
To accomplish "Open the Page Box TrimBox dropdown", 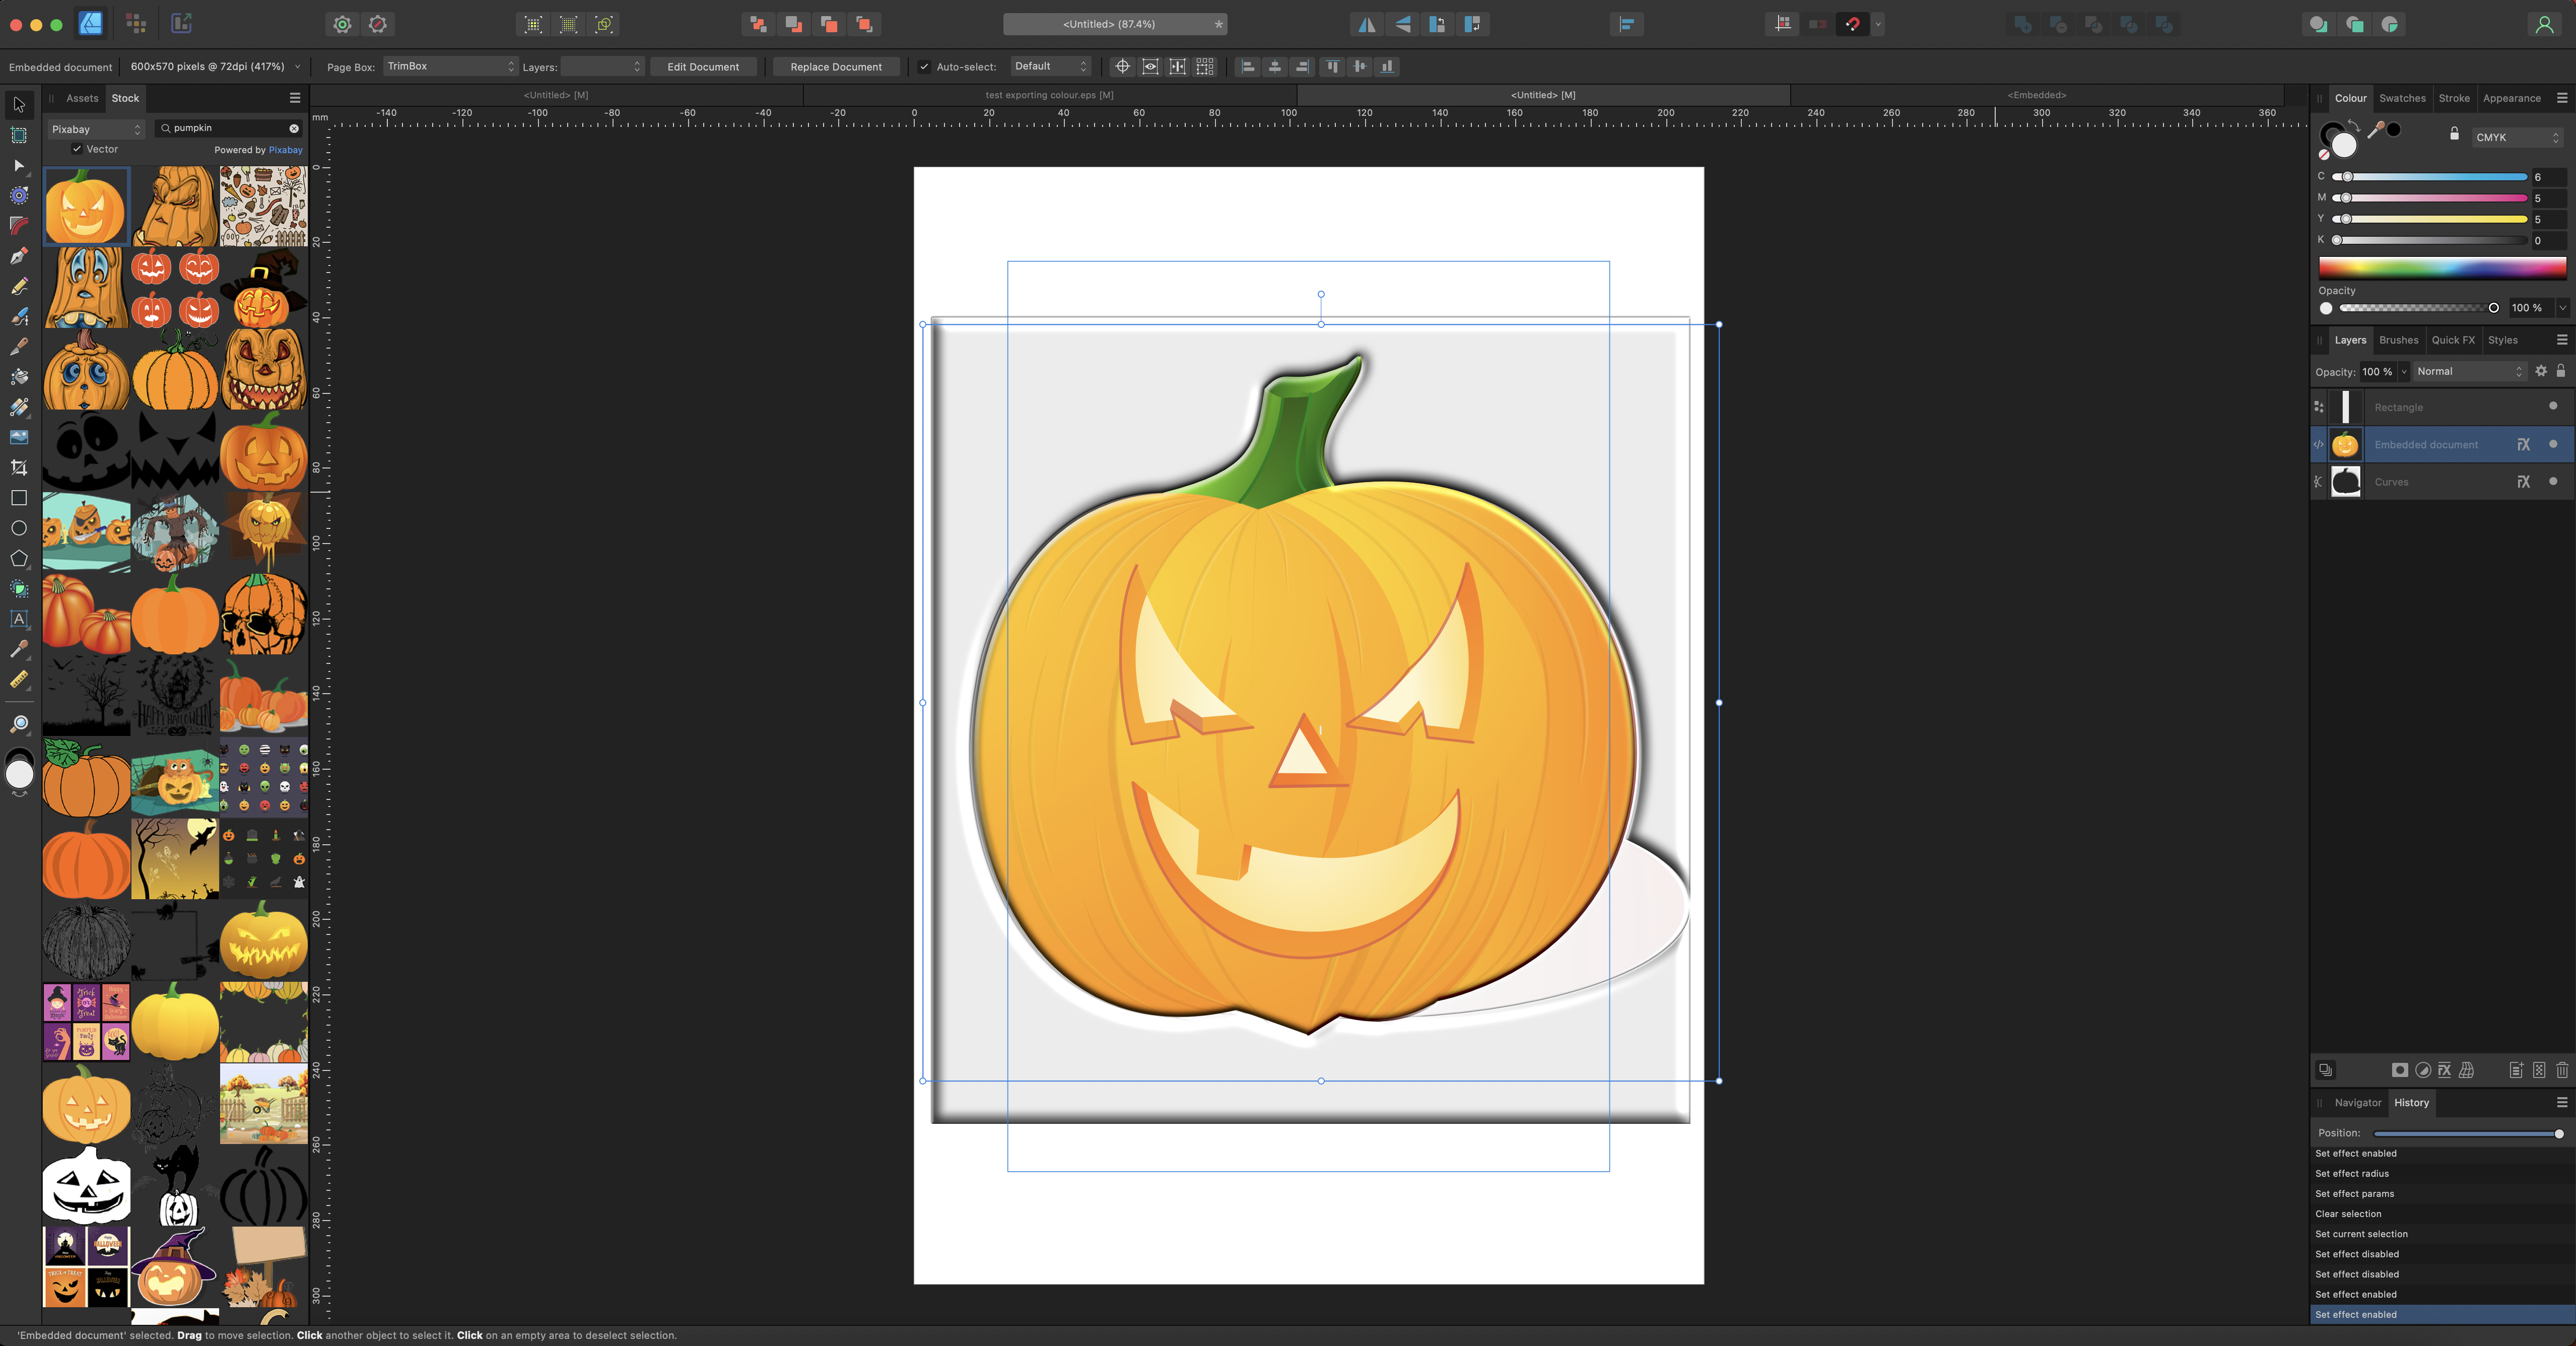I will [x=450, y=66].
